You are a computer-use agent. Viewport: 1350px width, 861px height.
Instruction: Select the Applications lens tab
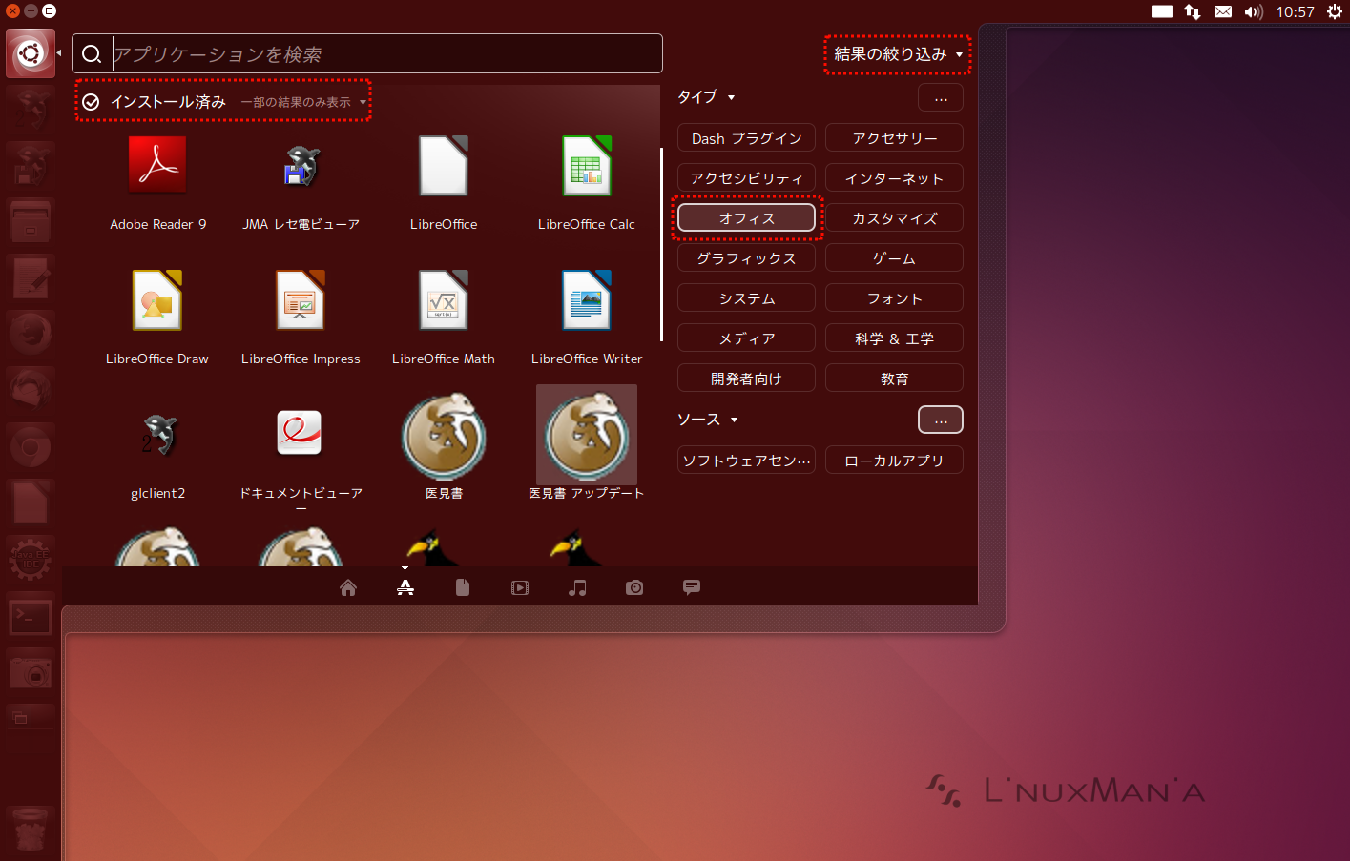405,587
